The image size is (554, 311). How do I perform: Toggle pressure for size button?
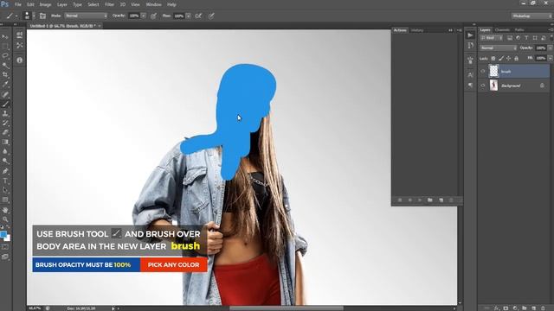pos(211,16)
